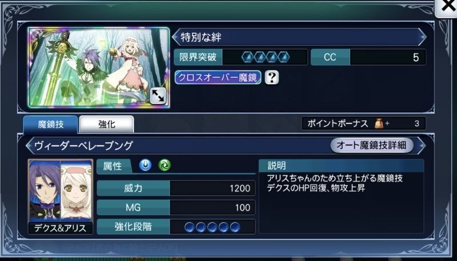Close the detail window with X
Screen dimensions: 457x261
448,6
